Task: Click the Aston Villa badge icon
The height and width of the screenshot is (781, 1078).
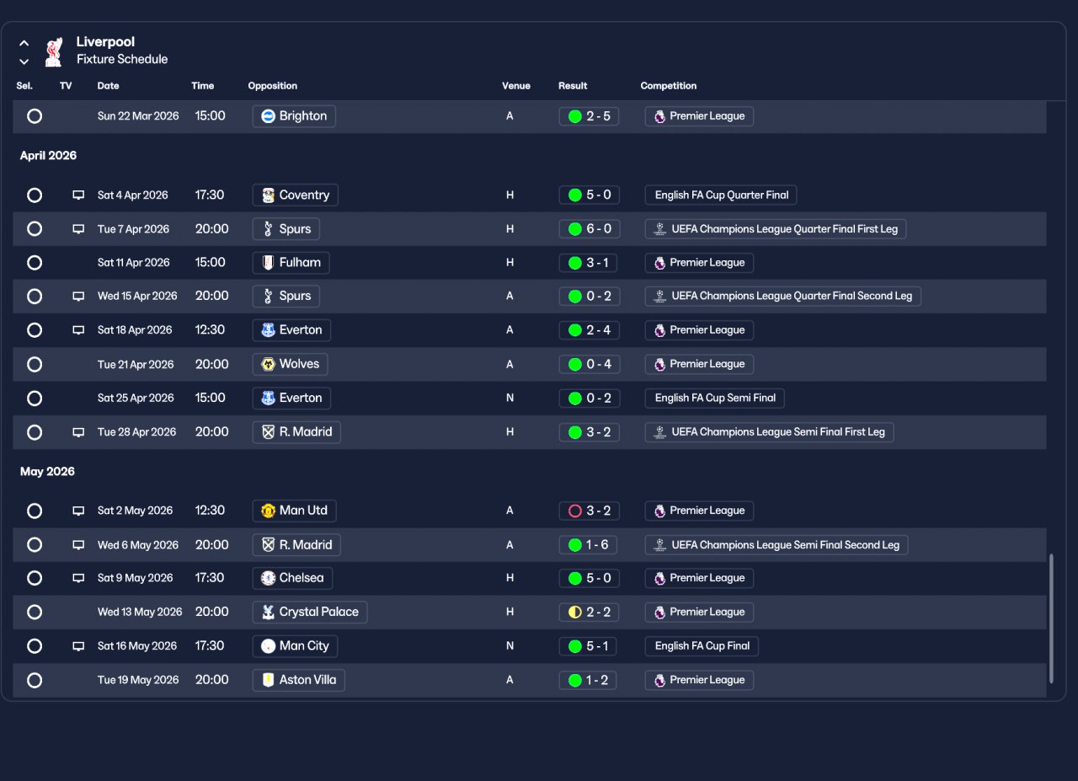Action: tap(268, 680)
